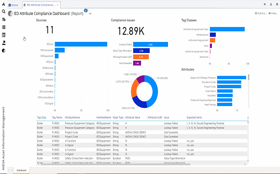280x174 pixels.
Task: Sort by InterfaceName column header
Action: click(104, 118)
